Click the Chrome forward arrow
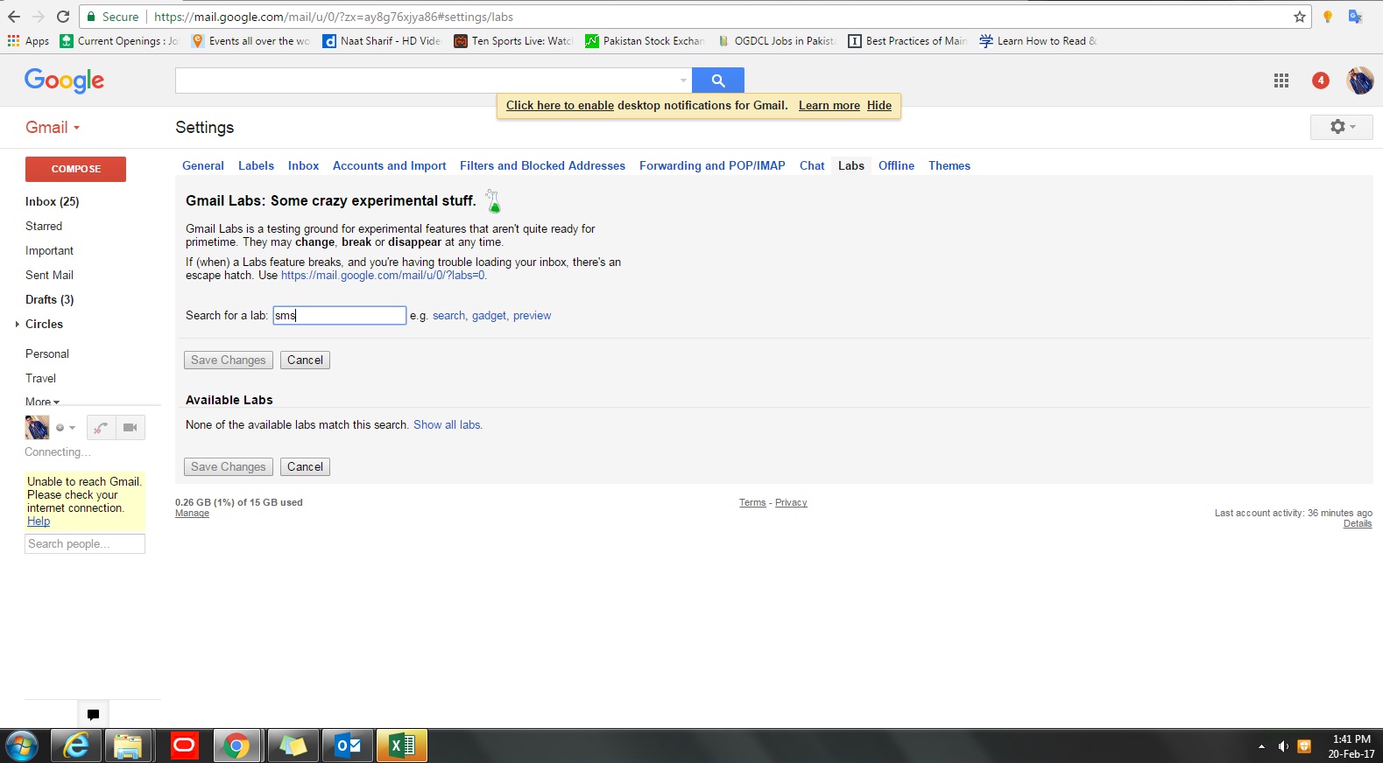The height and width of the screenshot is (763, 1383). pyautogui.click(x=39, y=17)
